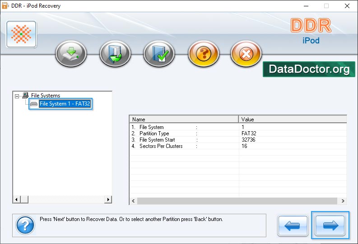The height and width of the screenshot is (244, 358).
Task: Click the tree panel scrollbar thumb
Action: tap(24, 199)
